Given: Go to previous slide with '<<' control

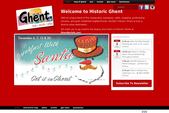Looking at the screenshot, I should pos(89,80).
